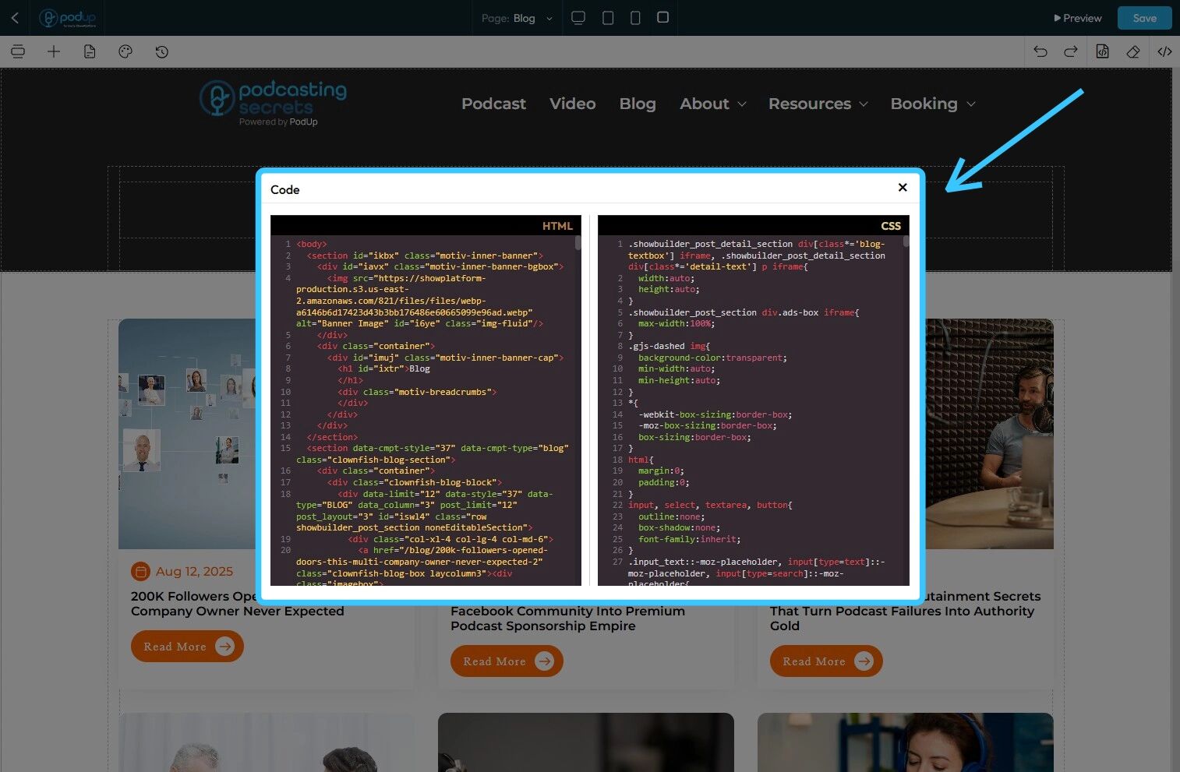Click CSS line 'padding:0;'

663,482
